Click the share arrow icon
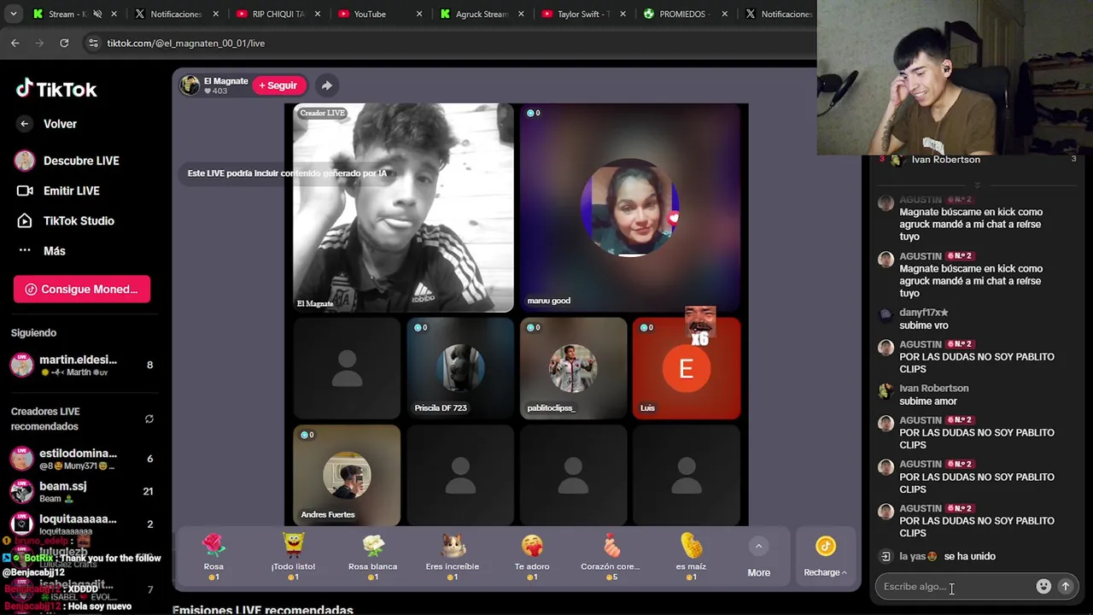The width and height of the screenshot is (1093, 615). tap(326, 85)
